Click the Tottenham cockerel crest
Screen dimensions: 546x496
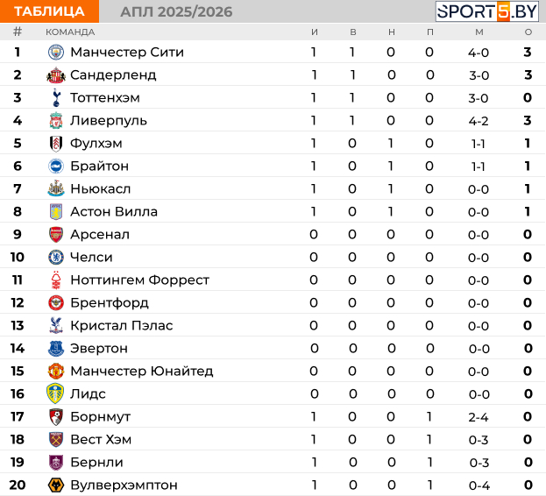tap(56, 98)
